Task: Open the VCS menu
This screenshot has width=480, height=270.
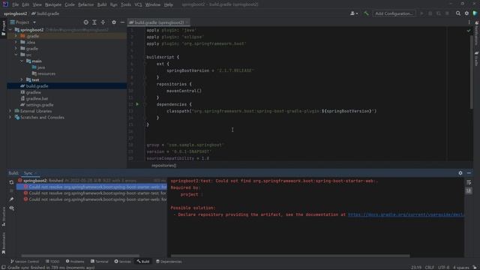Action: pos(138,4)
